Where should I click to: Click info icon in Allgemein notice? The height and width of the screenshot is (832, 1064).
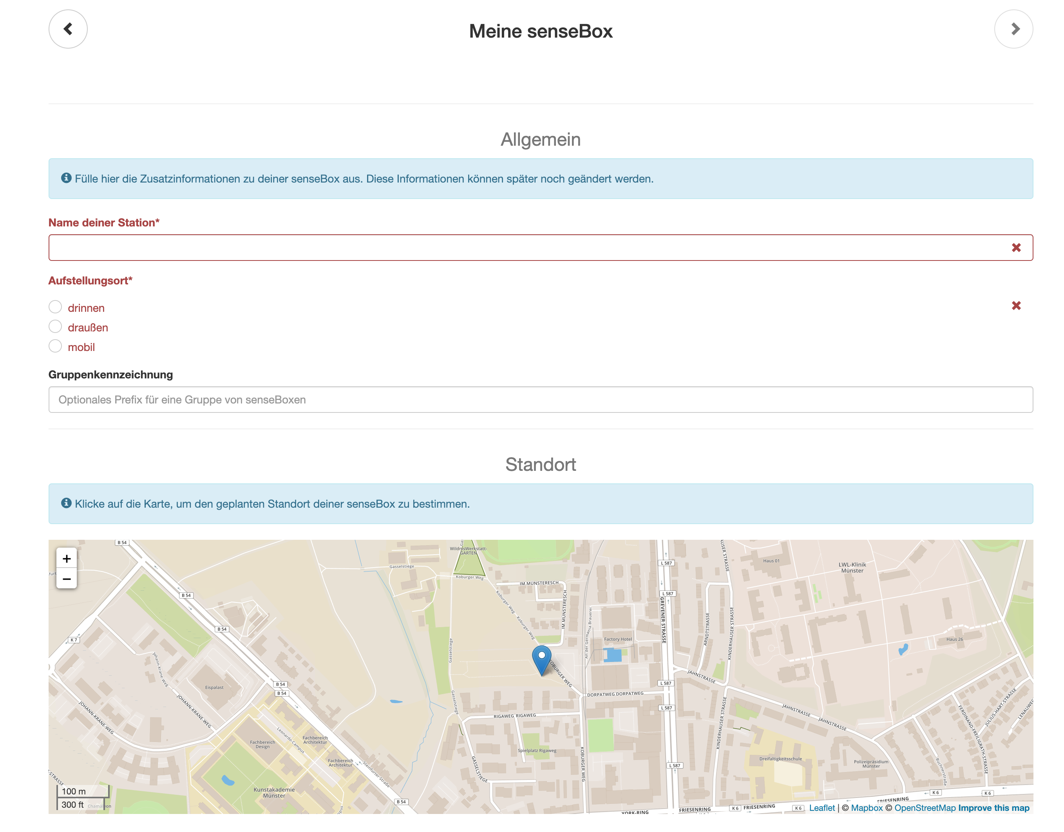(66, 178)
